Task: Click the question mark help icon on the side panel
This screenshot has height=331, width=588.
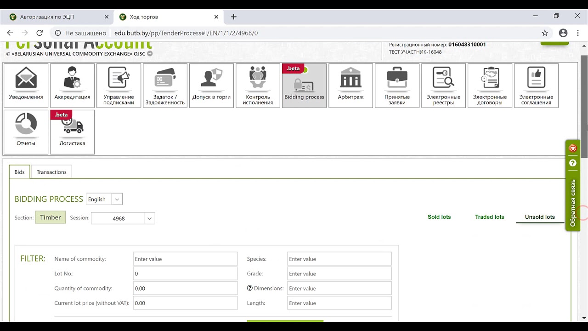Action: click(573, 163)
